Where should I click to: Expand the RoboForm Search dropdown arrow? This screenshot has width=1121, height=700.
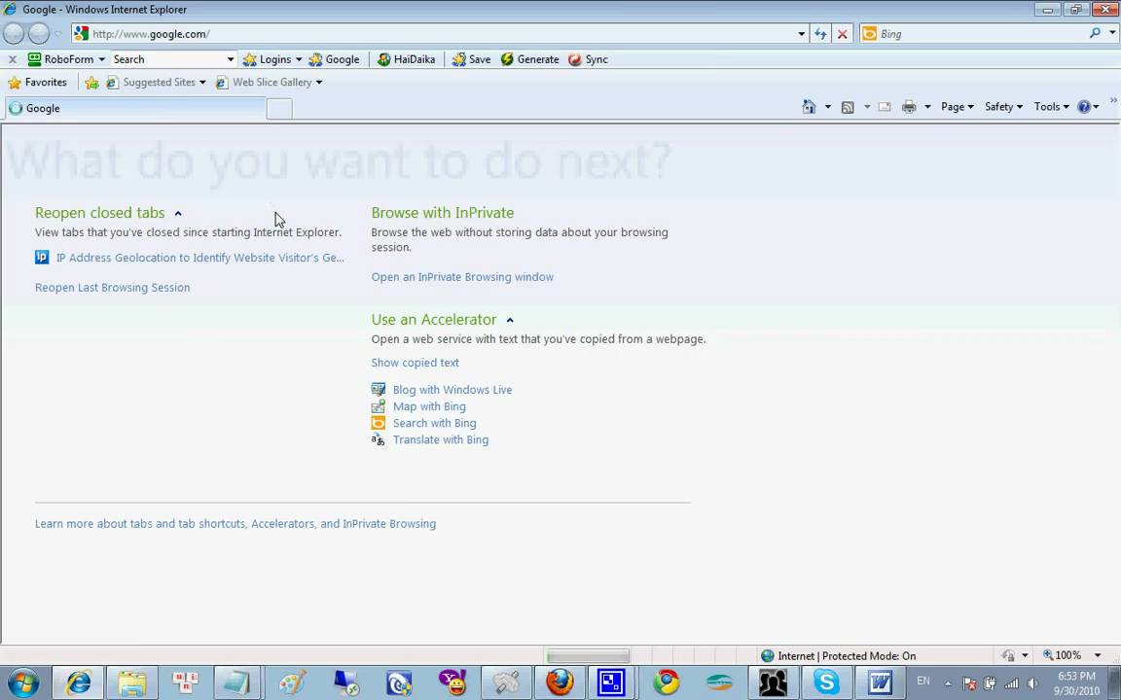231,59
